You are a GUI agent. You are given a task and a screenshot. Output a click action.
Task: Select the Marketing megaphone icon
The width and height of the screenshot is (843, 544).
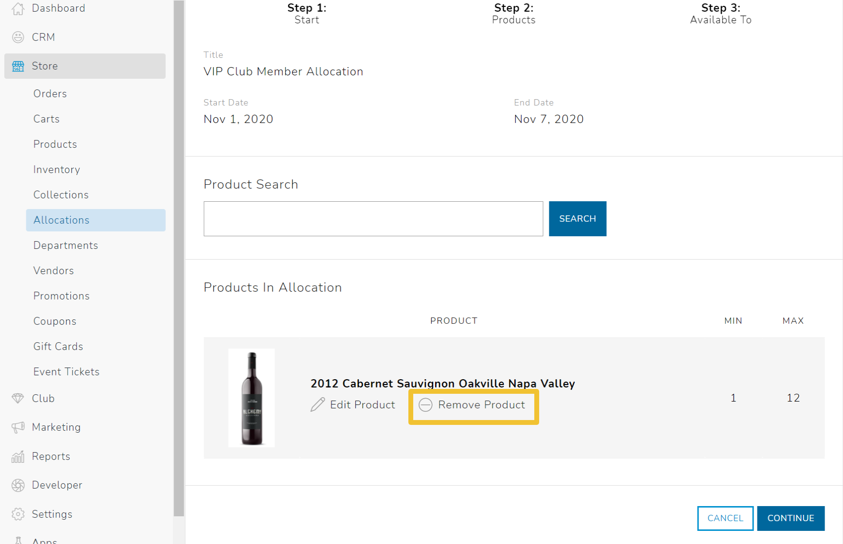[18, 427]
